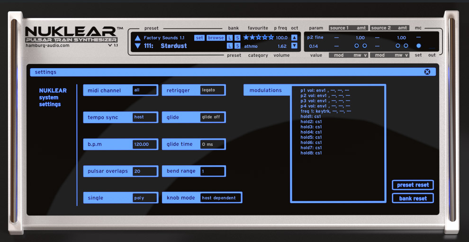469x242 pixels.
Task: Open the midi channel dropdown
Action: point(144,90)
